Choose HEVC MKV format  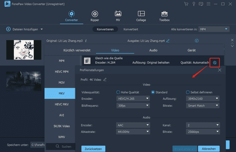tap(62, 104)
